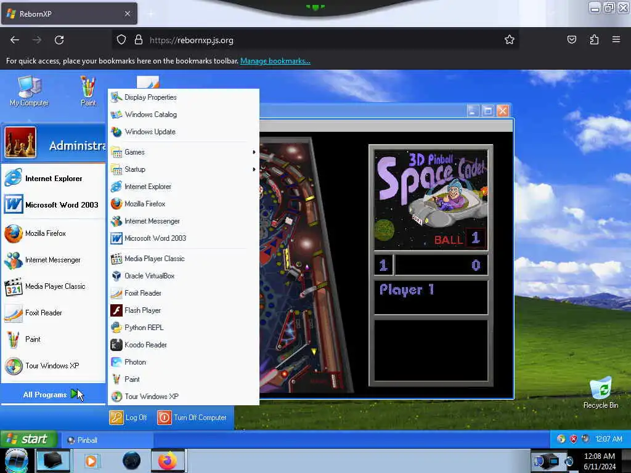The width and height of the screenshot is (631, 473).
Task: Open My Computer desktop icon
Action: pyautogui.click(x=30, y=91)
